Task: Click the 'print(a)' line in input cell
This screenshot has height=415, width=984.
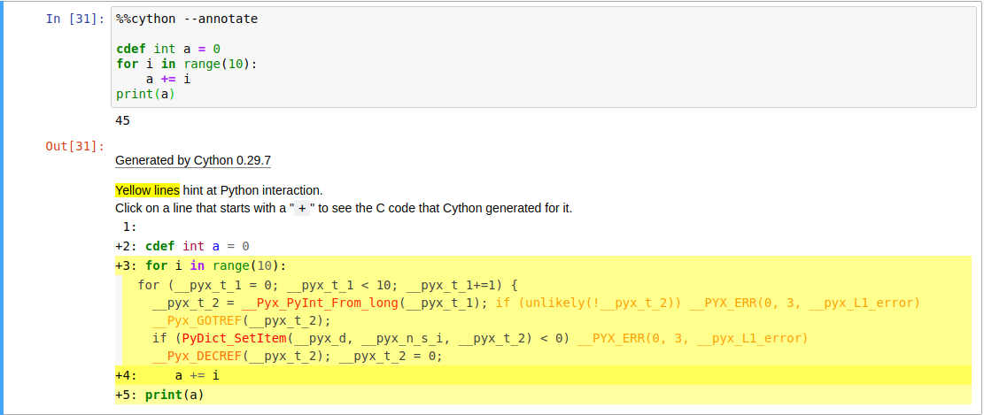Action: pyautogui.click(x=145, y=94)
